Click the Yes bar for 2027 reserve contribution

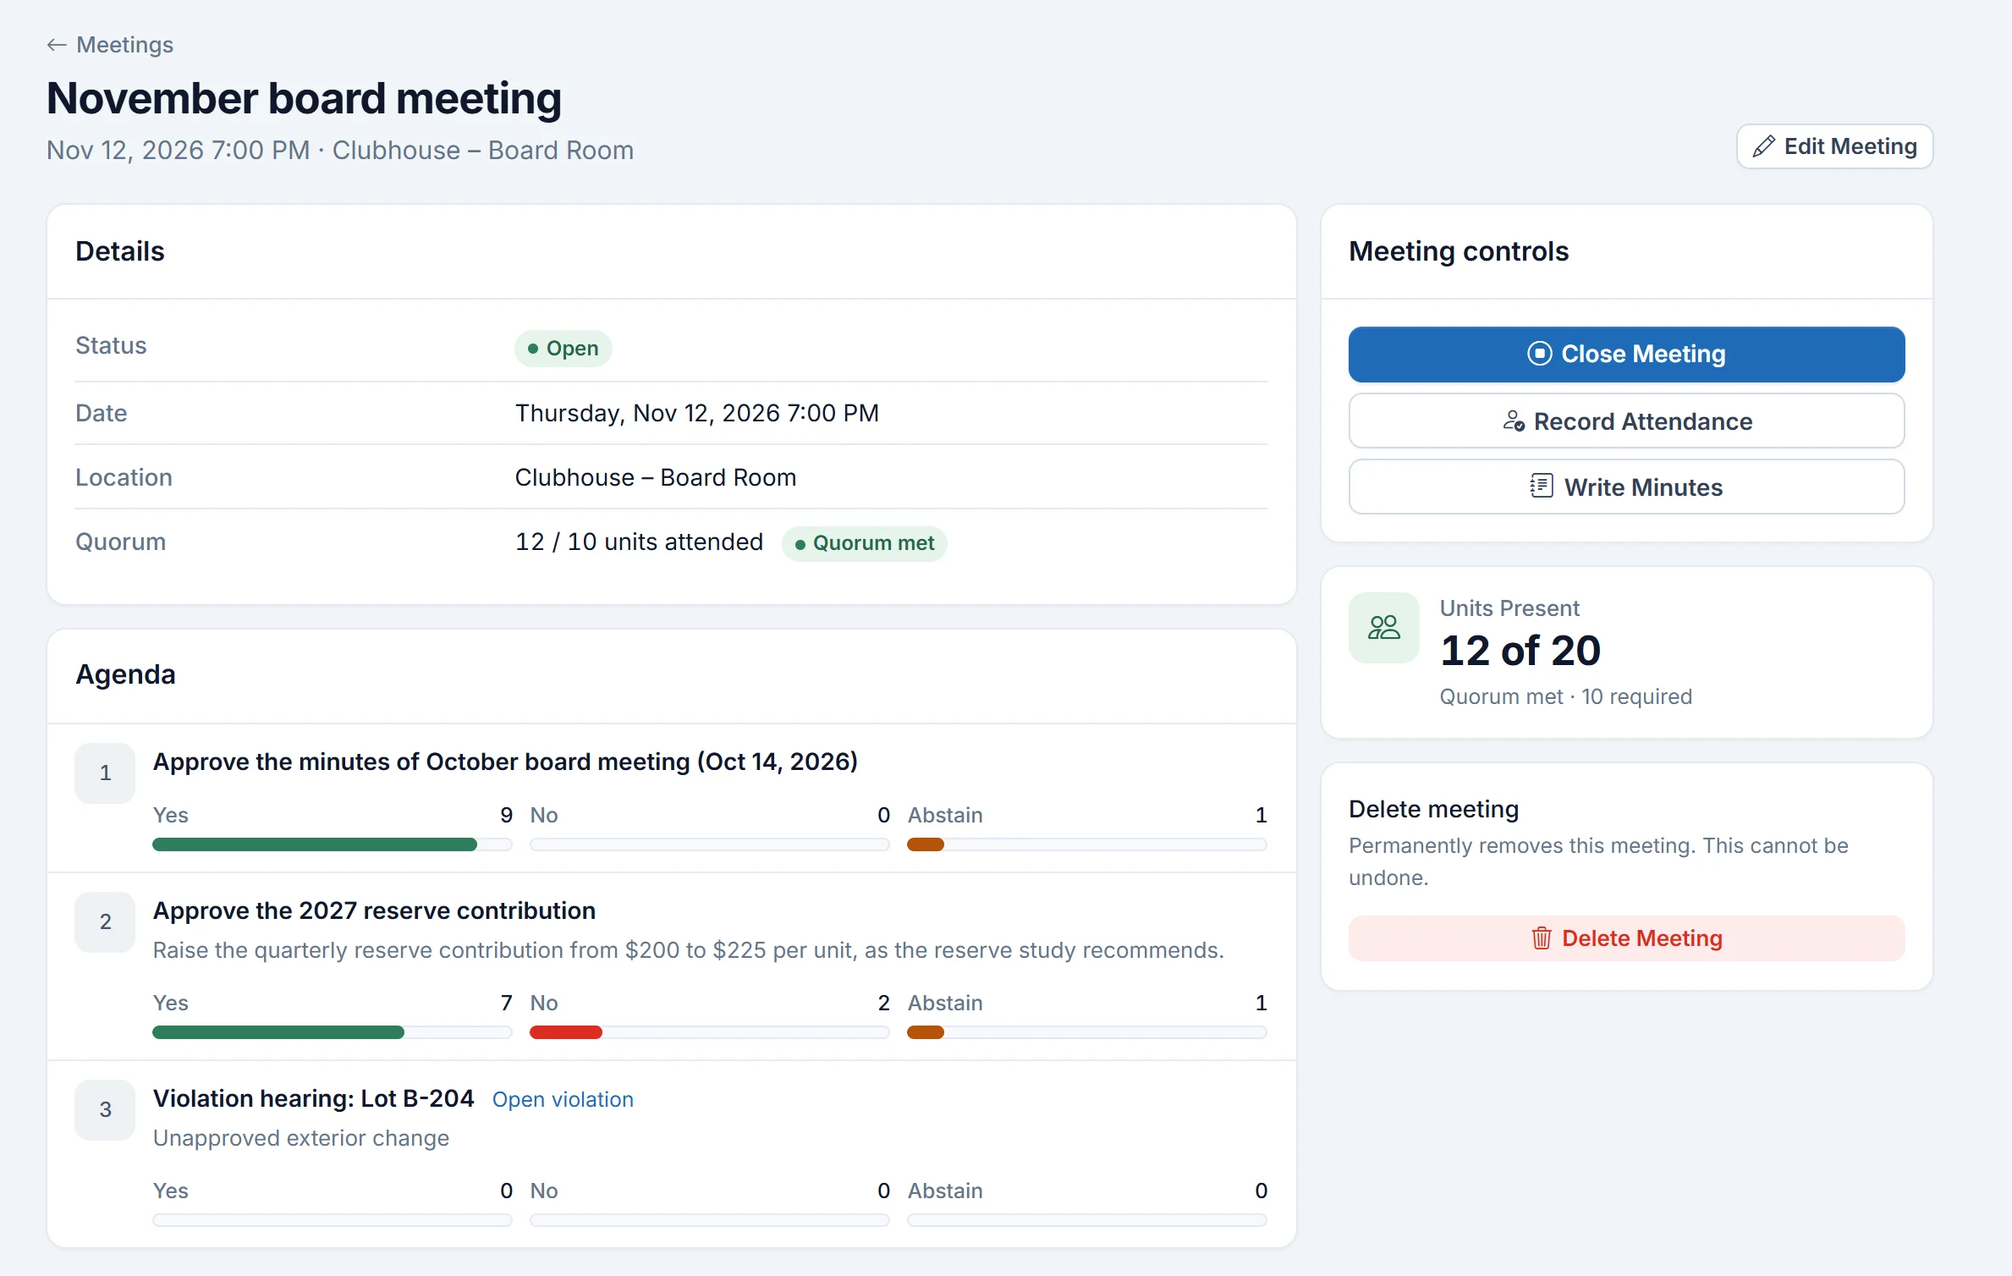(332, 1032)
